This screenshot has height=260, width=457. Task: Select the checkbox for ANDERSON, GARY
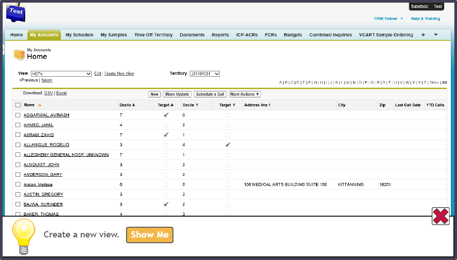click(18, 175)
